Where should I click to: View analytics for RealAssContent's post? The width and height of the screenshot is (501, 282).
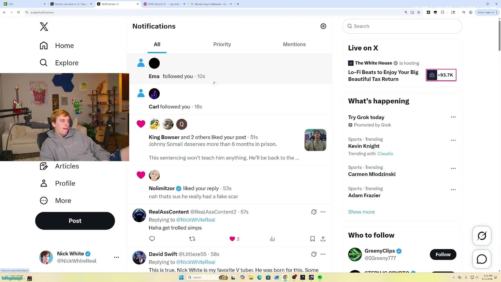[272, 239]
